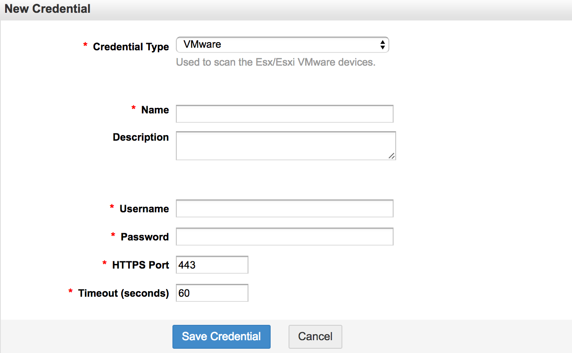This screenshot has height=353, width=572.
Task: Click the Credential Type label
Action: pyautogui.click(x=131, y=47)
